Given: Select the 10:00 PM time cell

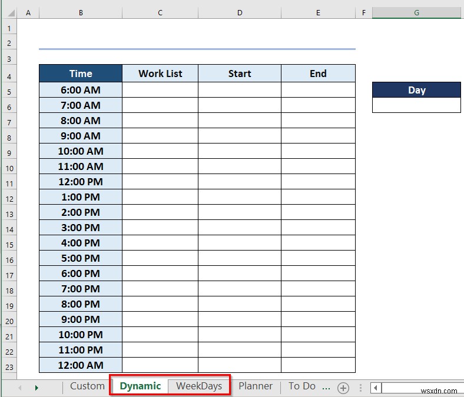Looking at the screenshot, I should tap(81, 335).
